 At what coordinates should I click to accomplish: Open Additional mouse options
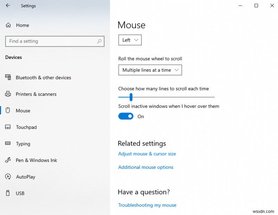[x=146, y=167]
